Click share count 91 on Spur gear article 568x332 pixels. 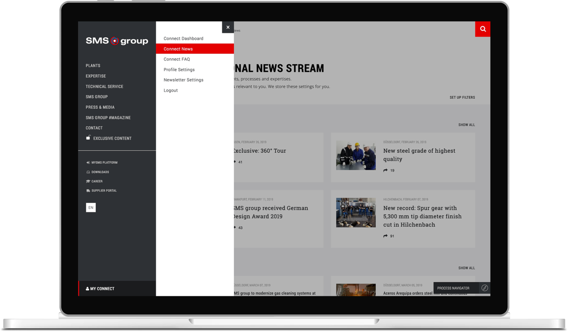pyautogui.click(x=392, y=236)
